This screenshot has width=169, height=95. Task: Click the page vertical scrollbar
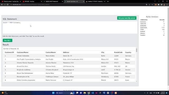pos(168,46)
